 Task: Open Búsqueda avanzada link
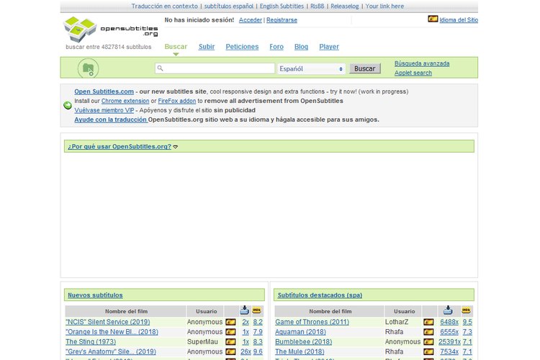(422, 63)
